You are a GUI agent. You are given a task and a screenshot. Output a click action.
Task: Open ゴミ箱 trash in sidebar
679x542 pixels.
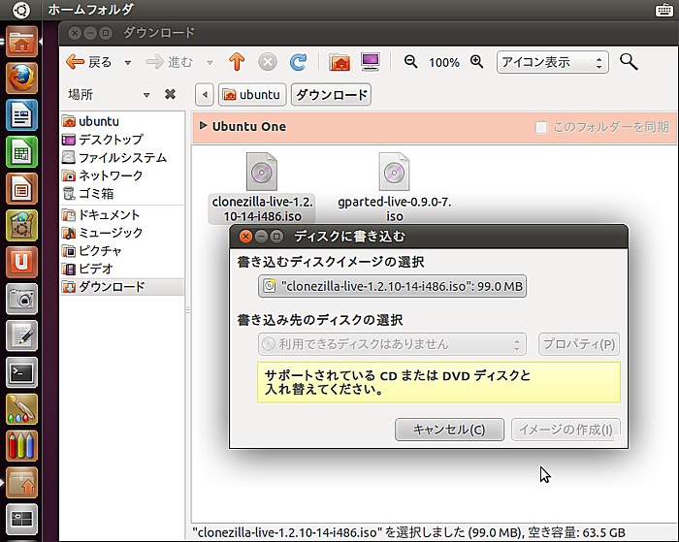point(122,194)
